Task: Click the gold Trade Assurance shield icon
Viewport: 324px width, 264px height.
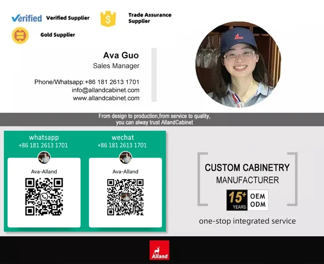Action: [108, 19]
